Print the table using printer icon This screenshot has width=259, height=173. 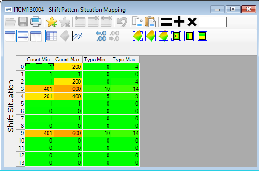(36, 22)
